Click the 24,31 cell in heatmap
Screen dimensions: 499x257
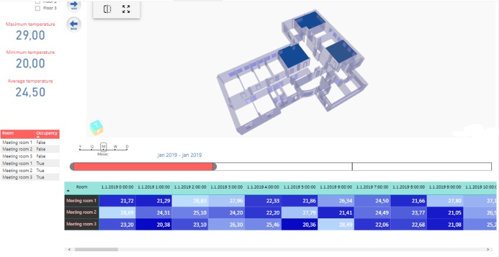[x=153, y=213]
